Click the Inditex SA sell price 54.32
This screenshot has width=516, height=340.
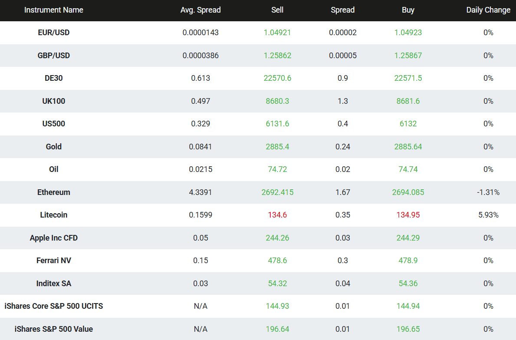(277, 284)
